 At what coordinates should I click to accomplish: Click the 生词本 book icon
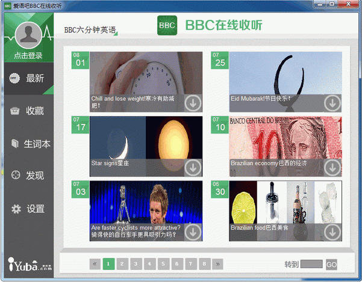click(x=15, y=144)
